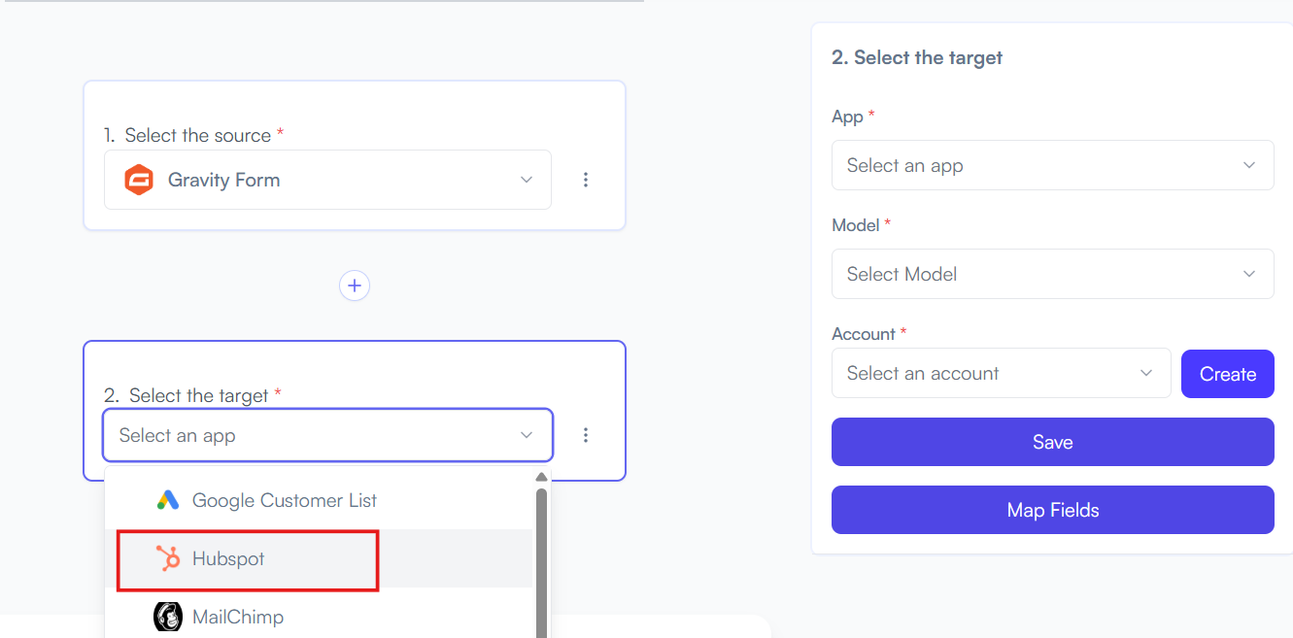Screen dimensions: 1293x638
Task: Open the Select an account dropdown
Action: pos(1001,373)
